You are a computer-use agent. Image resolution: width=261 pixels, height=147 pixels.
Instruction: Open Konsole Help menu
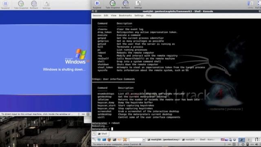pos(148,16)
